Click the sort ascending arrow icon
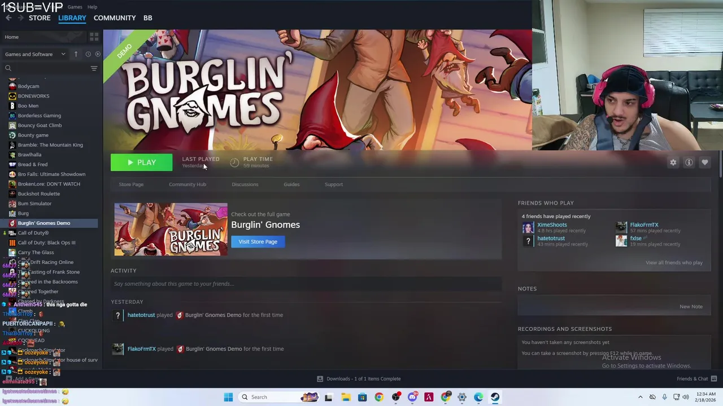The image size is (723, 406). [76, 54]
